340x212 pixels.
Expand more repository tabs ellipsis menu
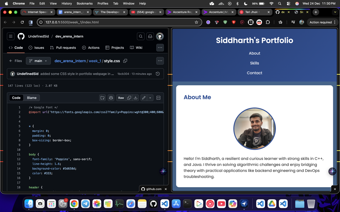[160, 48]
